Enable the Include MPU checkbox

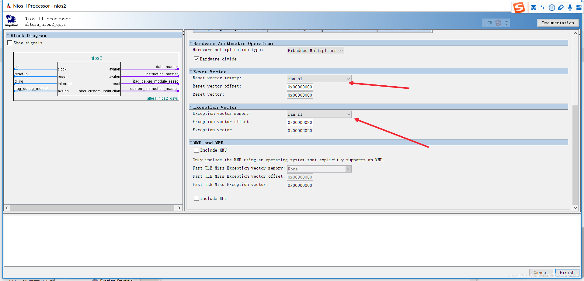(196, 198)
